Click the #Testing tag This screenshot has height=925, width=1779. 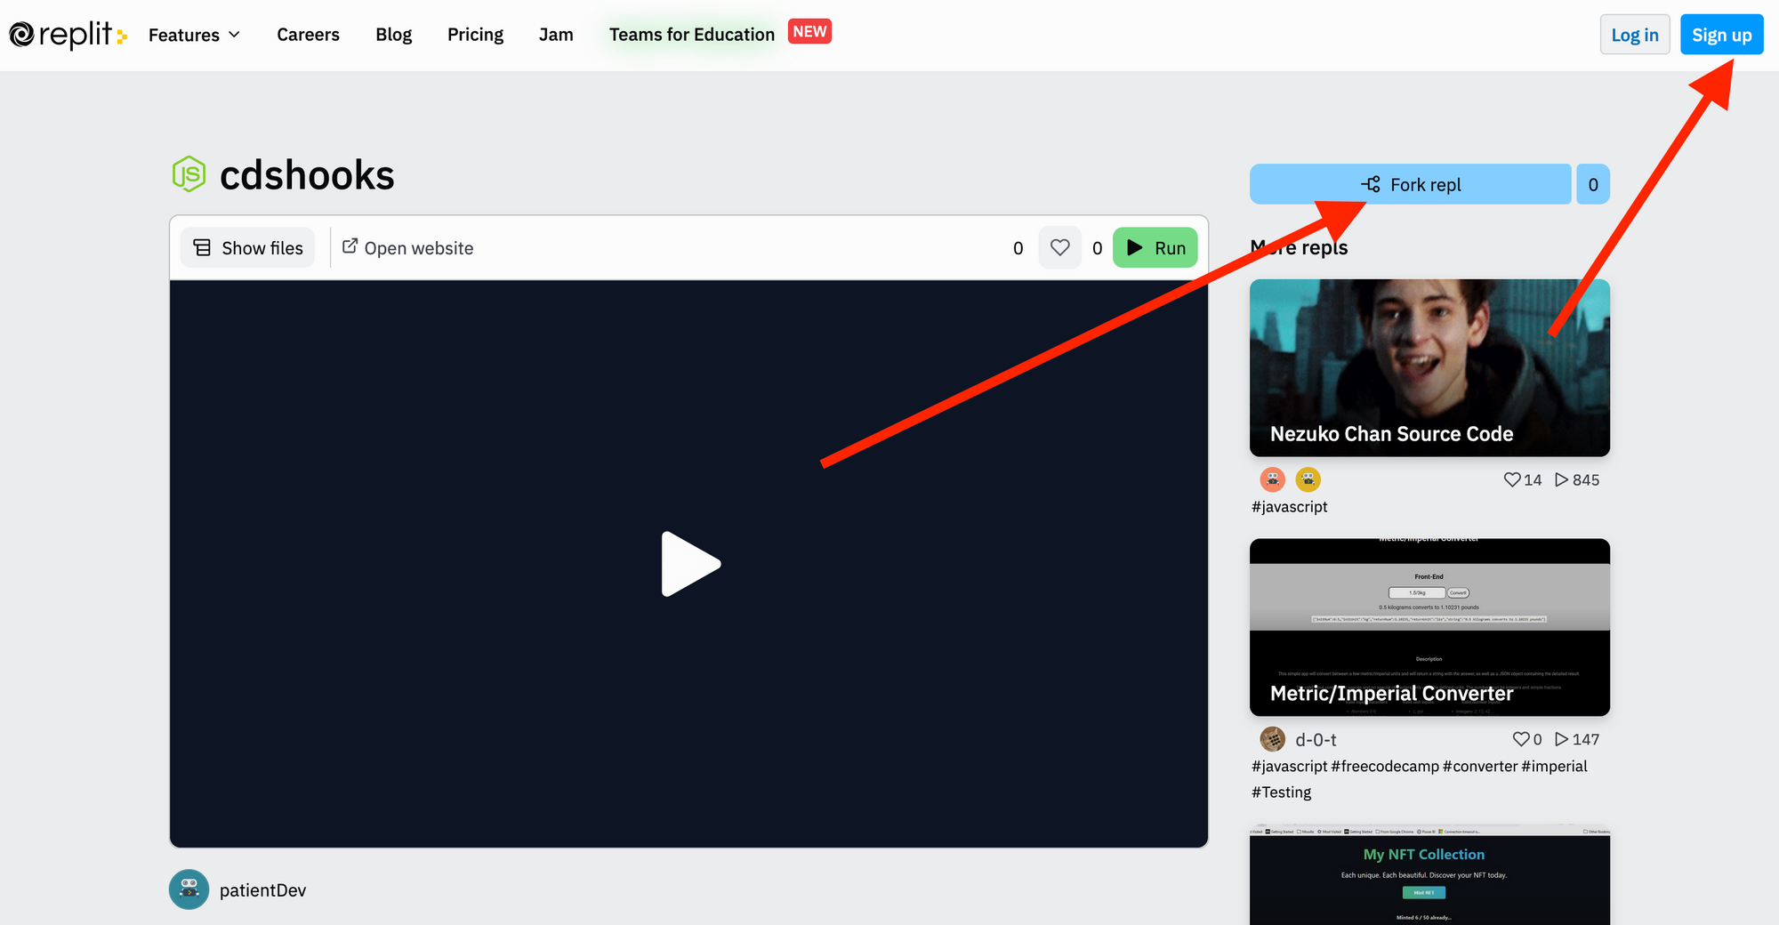click(x=1281, y=792)
